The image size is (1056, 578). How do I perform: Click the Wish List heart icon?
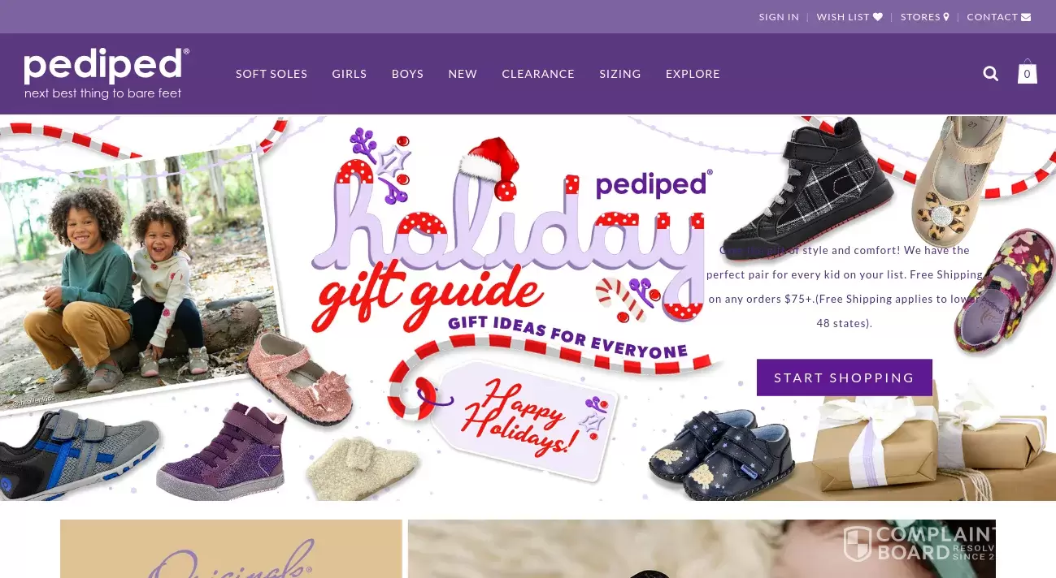[x=878, y=17]
